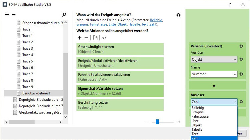Choose Fahrstrasse from dropdown list
The width and height of the screenshot is (250, 140).
point(201,117)
